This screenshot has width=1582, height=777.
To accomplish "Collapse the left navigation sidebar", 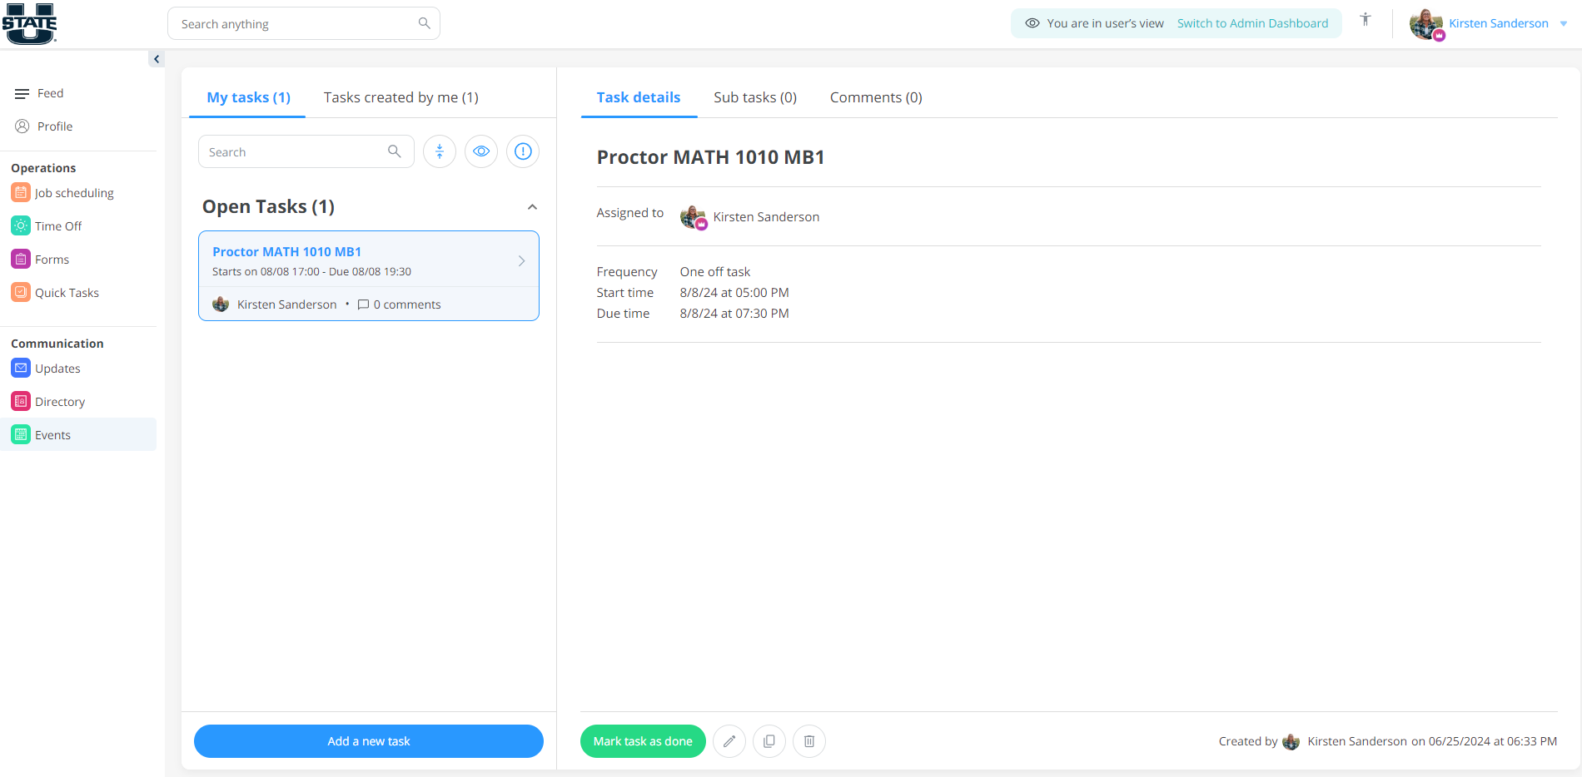I will [x=157, y=59].
